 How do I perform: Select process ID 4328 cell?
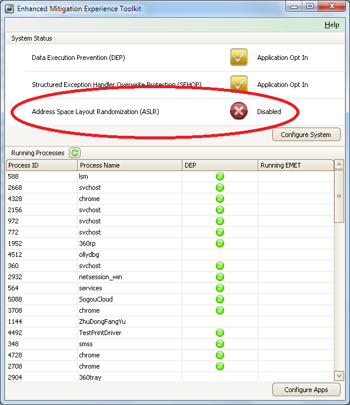42,199
